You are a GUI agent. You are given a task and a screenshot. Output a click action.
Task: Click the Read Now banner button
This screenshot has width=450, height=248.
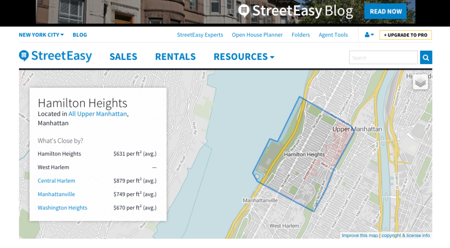385,11
